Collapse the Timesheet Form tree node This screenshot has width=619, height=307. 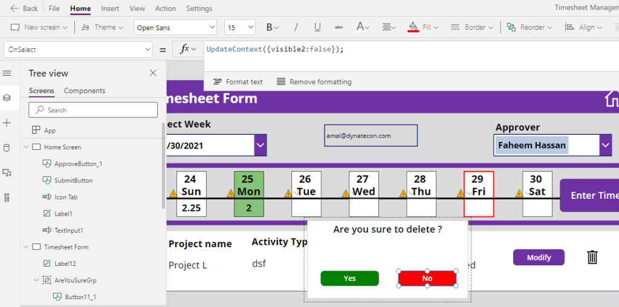coord(26,247)
